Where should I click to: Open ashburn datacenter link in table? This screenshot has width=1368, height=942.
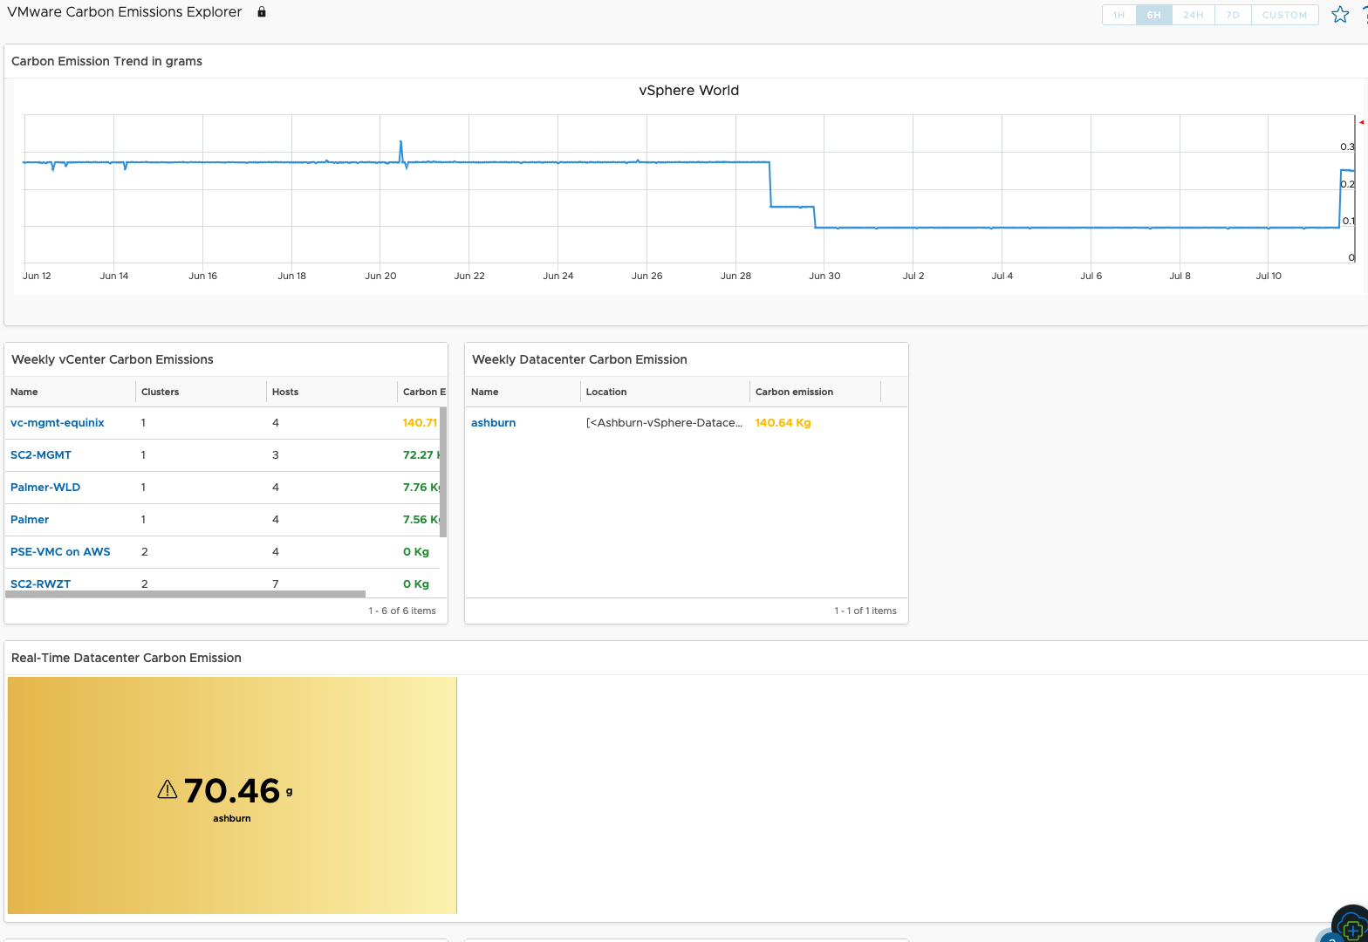pos(494,423)
